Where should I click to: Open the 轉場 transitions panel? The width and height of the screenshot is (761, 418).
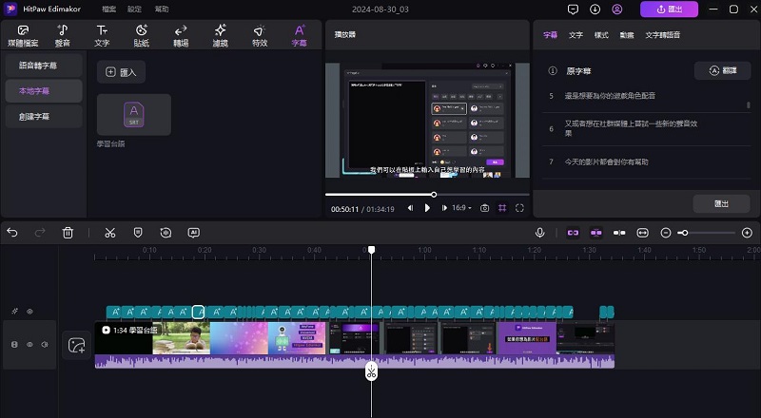point(181,35)
